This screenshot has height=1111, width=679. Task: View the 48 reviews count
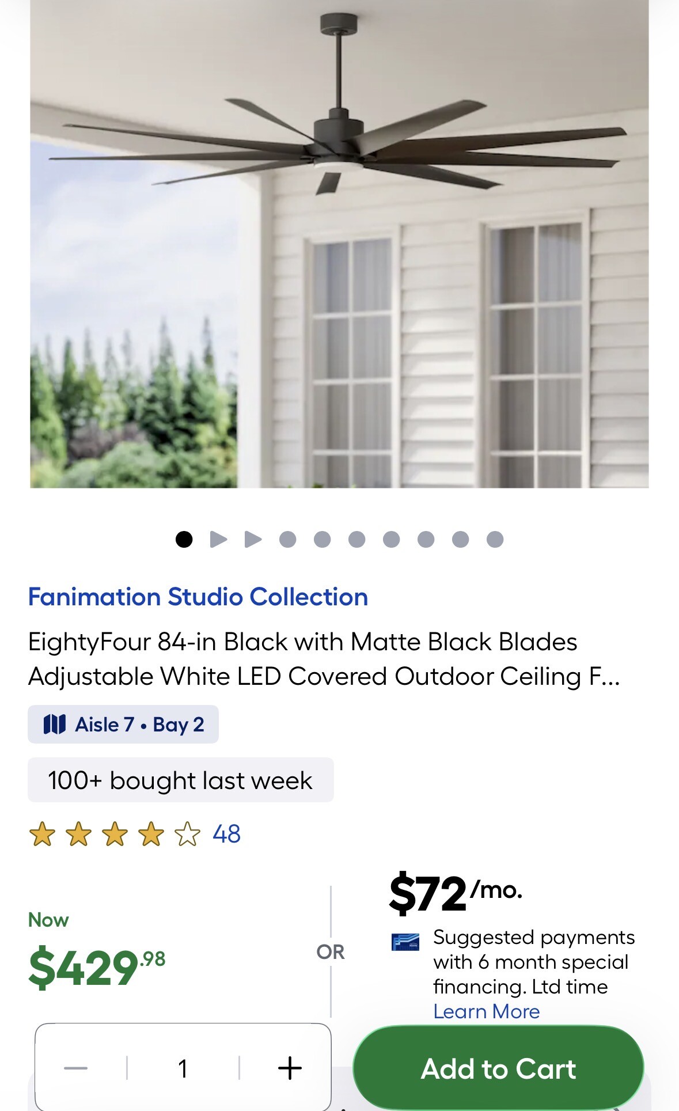pyautogui.click(x=226, y=834)
